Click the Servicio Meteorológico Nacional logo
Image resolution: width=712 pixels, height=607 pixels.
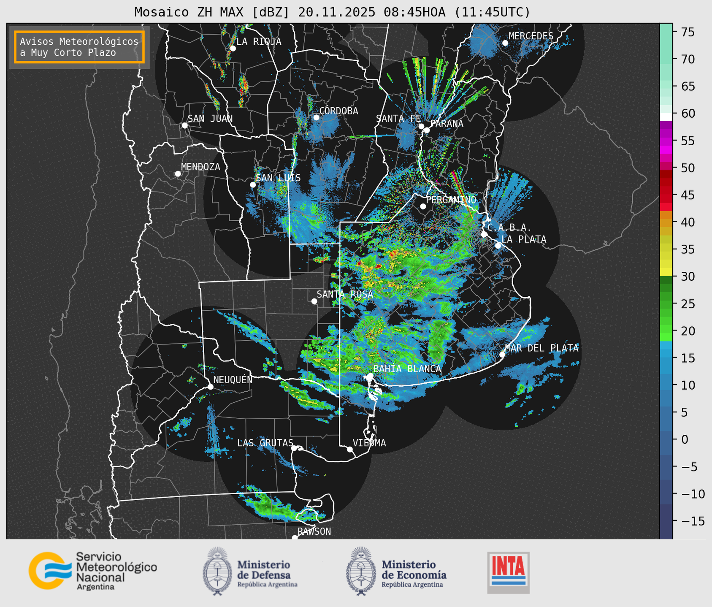[93, 571]
